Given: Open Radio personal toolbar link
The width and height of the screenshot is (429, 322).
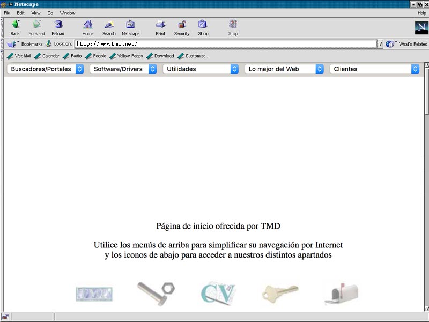Looking at the screenshot, I should [x=72, y=56].
